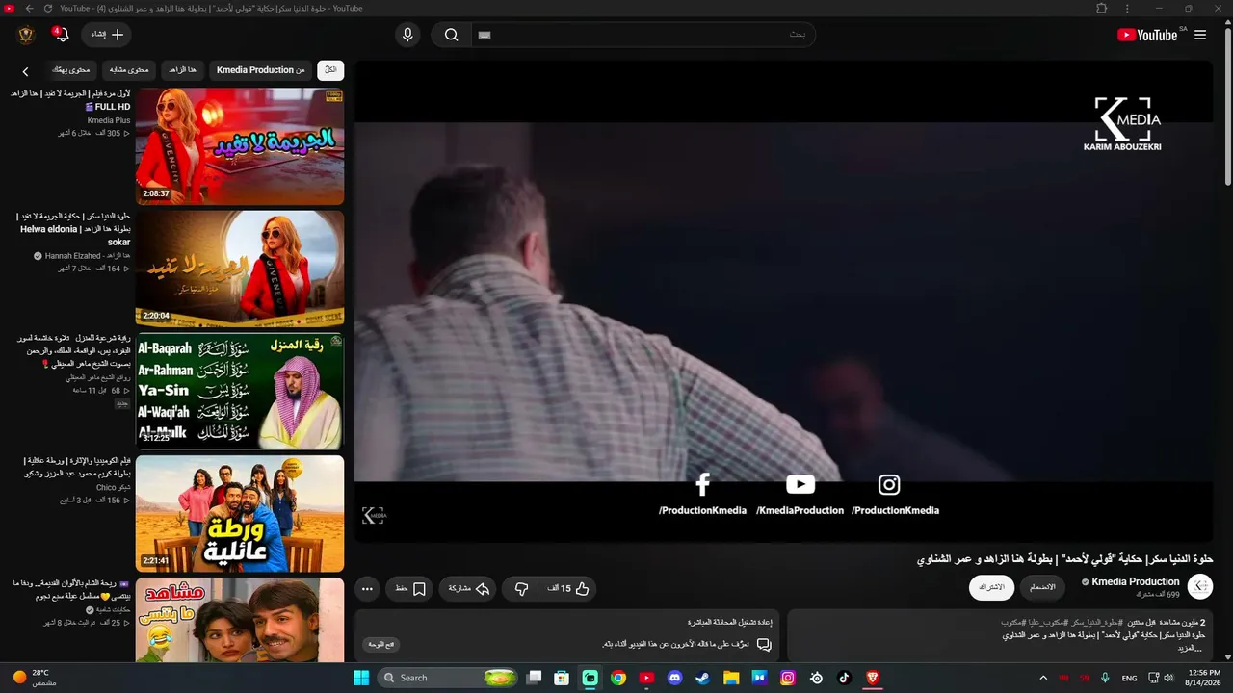Open the taskbar clock and calendar

[x=1204, y=678]
